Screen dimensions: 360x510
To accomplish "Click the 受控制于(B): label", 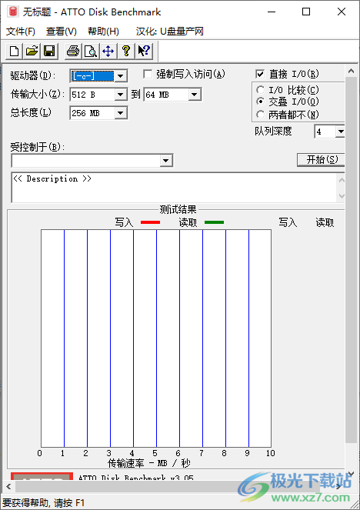I will point(38,147).
